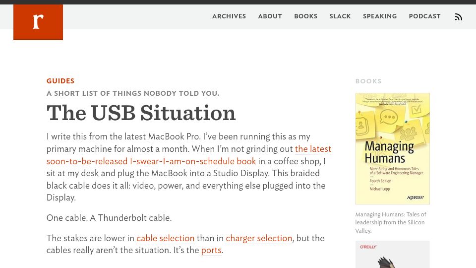Select Slack in the navigation bar

coord(340,16)
